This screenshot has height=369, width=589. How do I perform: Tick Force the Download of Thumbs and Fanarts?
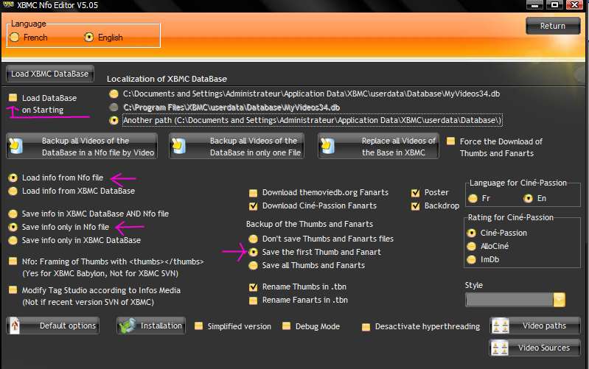click(x=450, y=141)
